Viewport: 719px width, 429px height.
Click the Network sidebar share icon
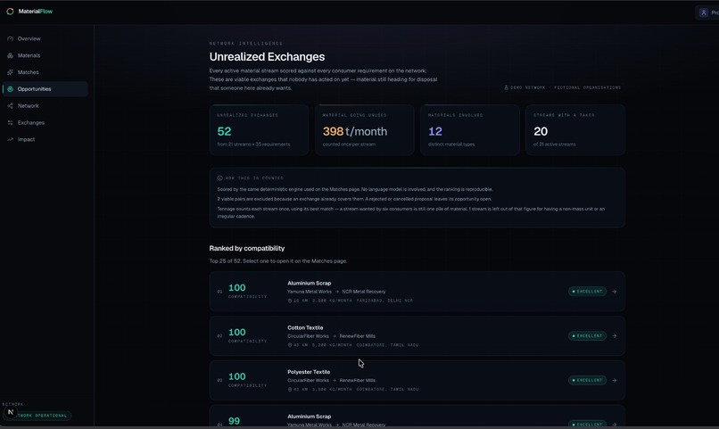[x=10, y=106]
